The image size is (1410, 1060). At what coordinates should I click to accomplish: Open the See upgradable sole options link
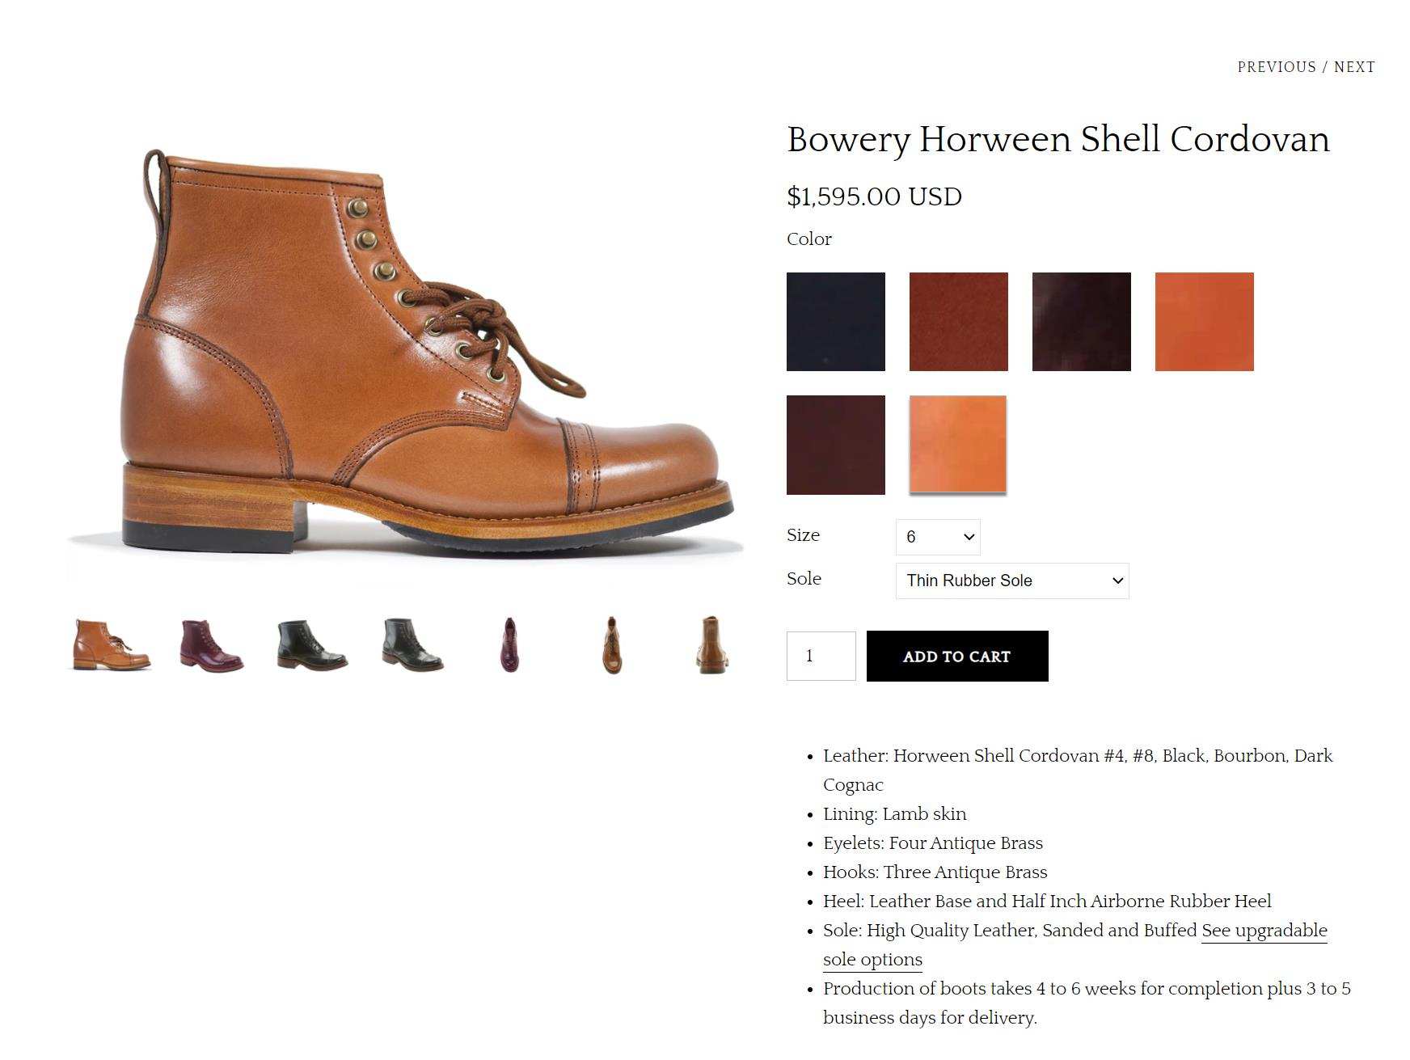[x=1075, y=944]
